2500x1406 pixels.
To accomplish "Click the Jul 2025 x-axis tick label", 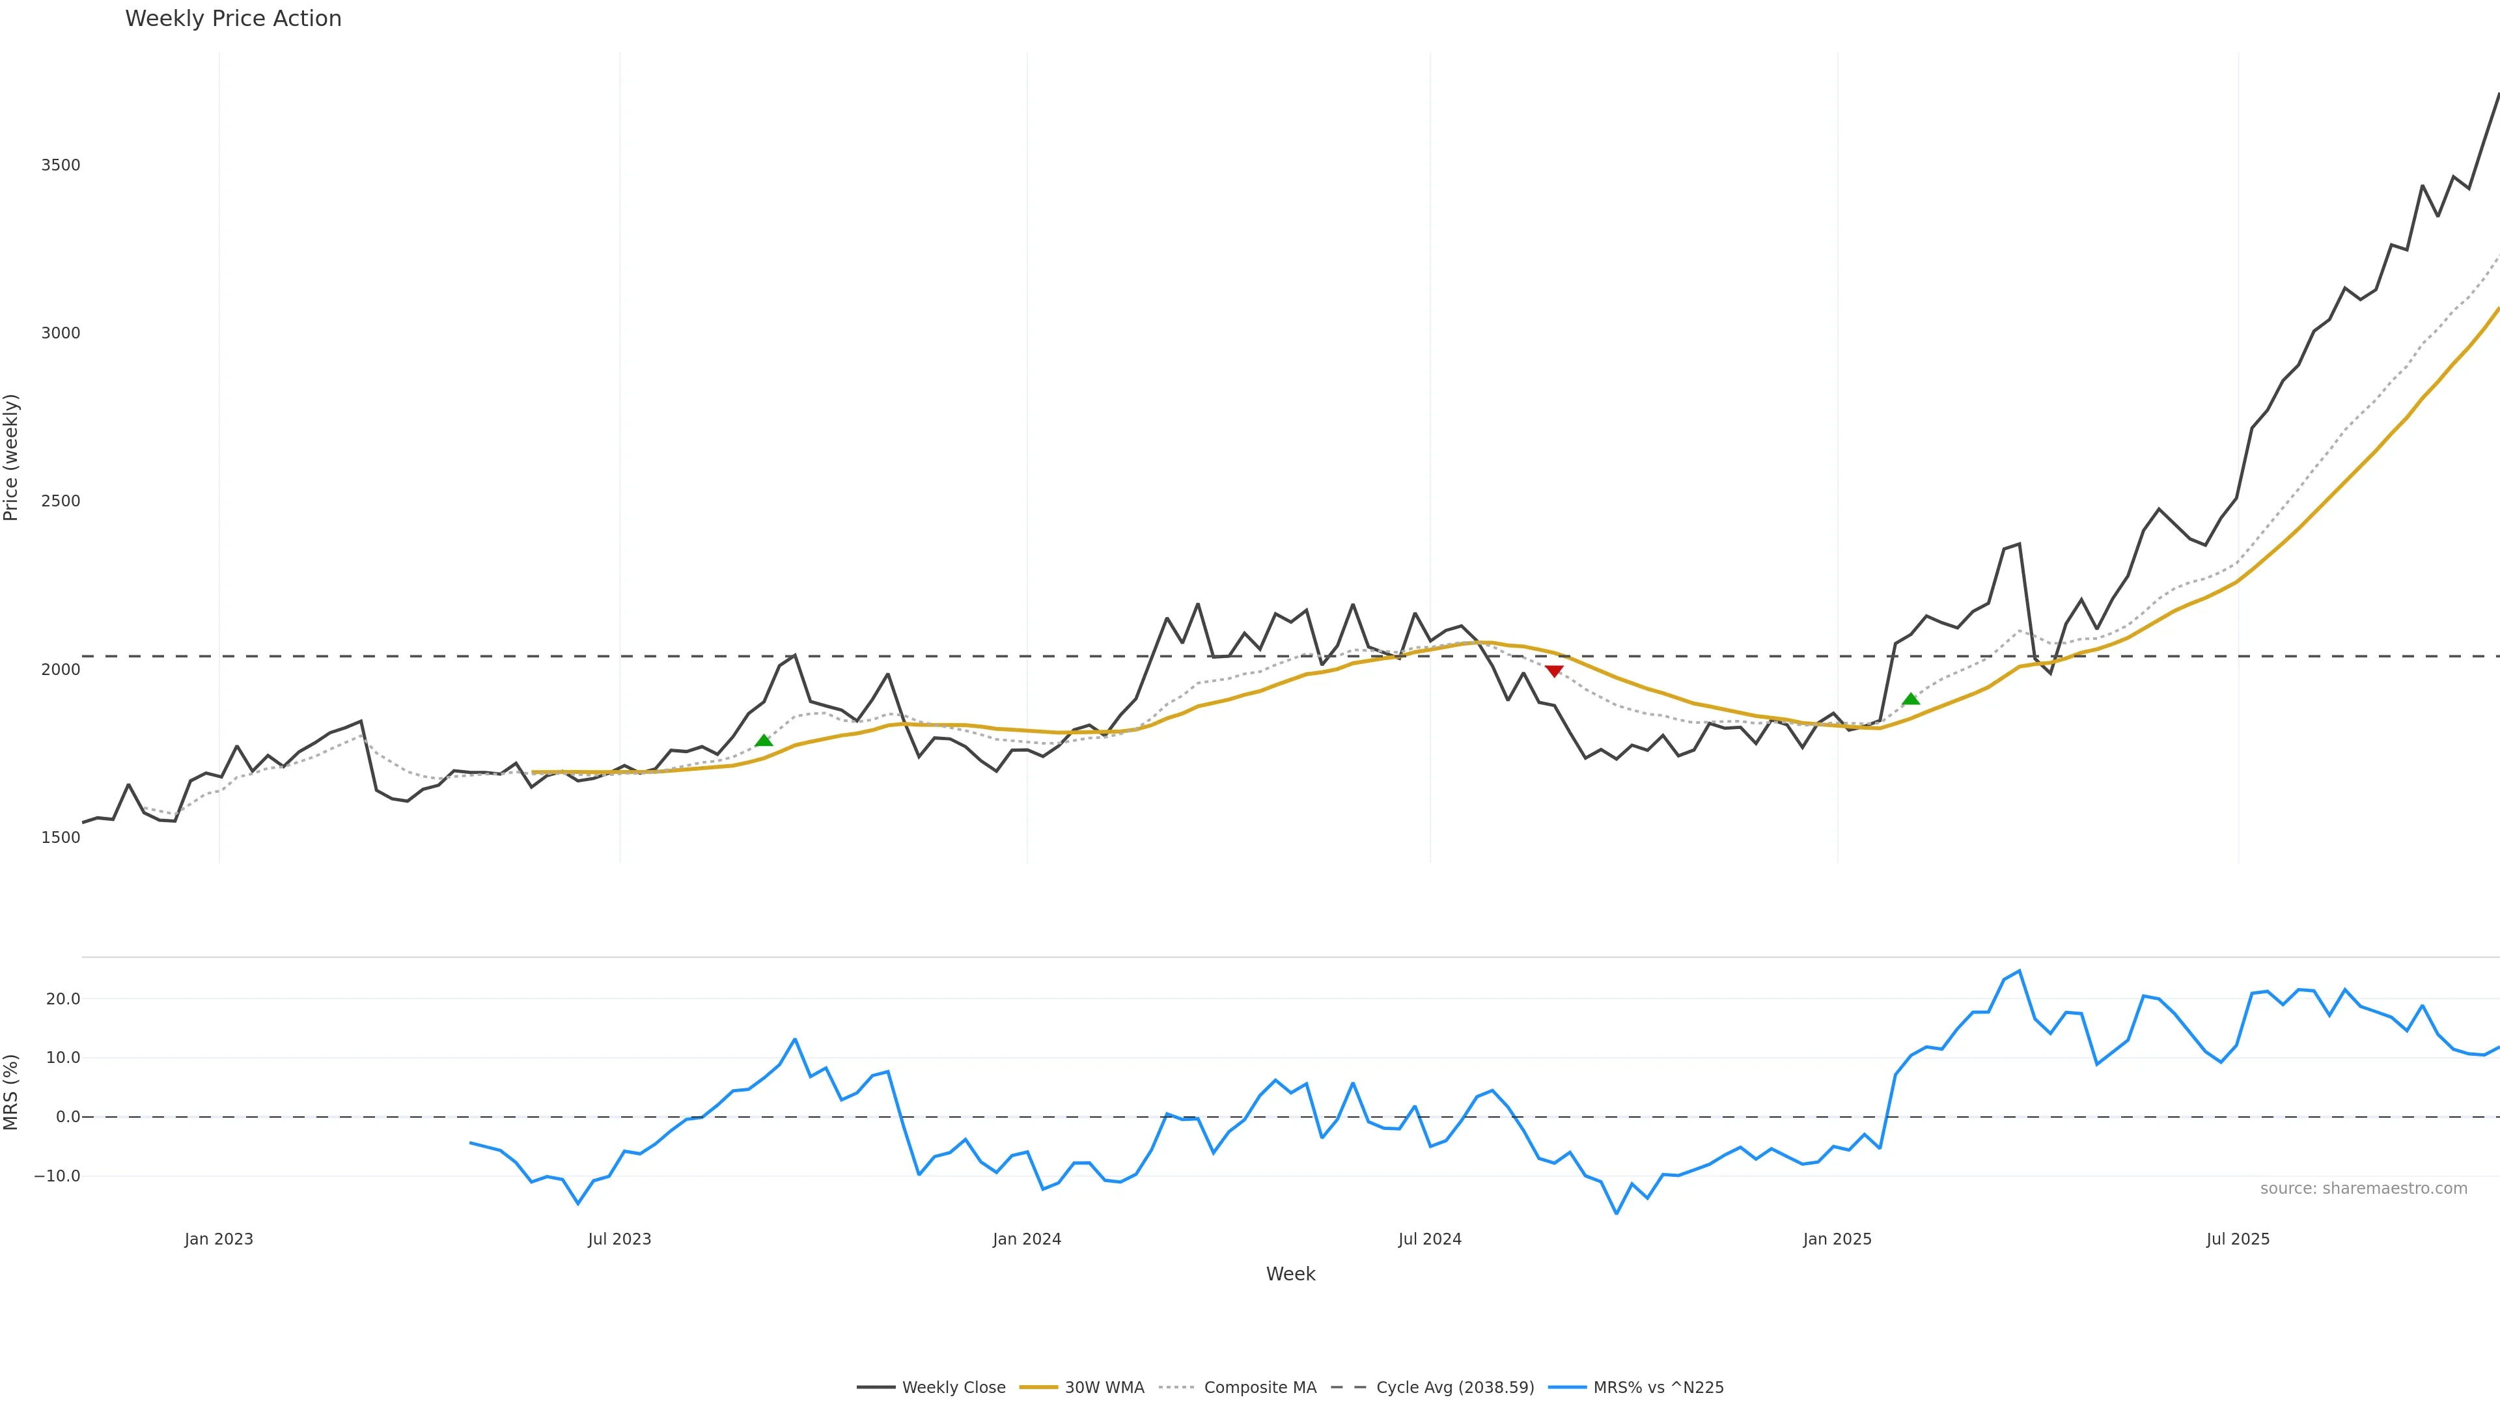I will (x=2237, y=1239).
